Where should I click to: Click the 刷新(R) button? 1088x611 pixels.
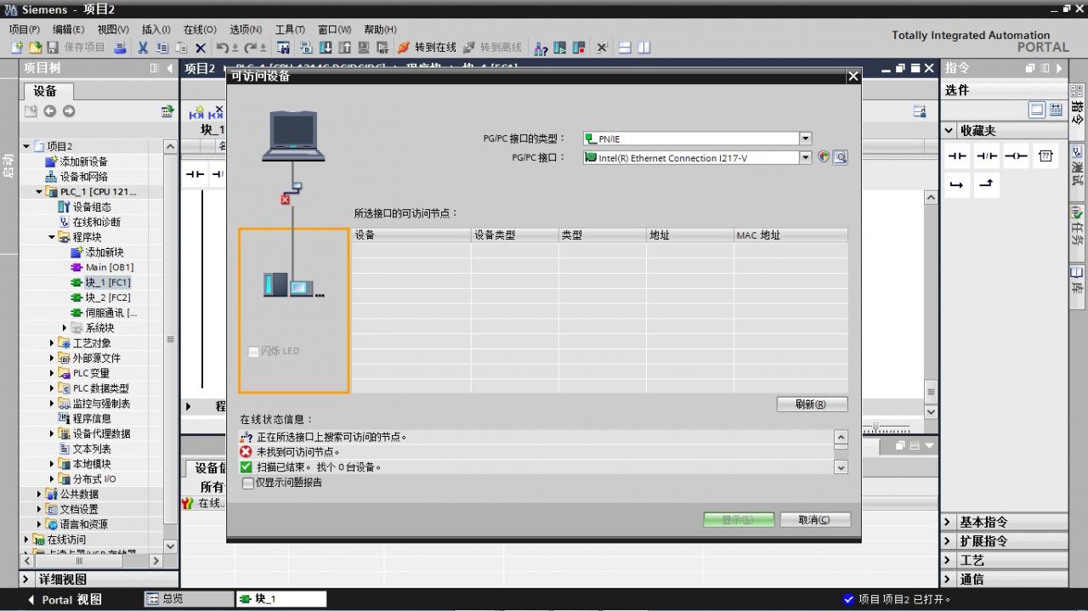coord(811,404)
